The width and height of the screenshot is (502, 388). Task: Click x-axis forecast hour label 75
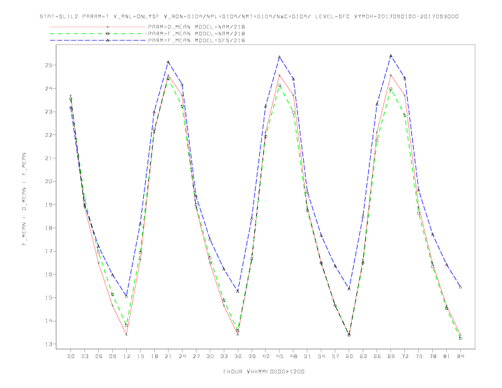[x=419, y=356]
